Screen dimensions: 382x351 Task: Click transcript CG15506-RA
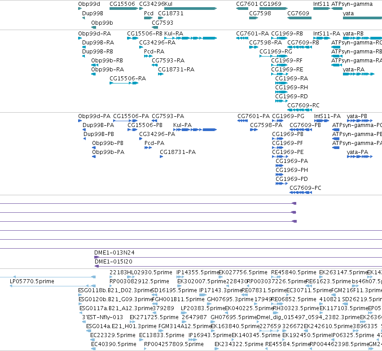pyautogui.click(x=124, y=83)
